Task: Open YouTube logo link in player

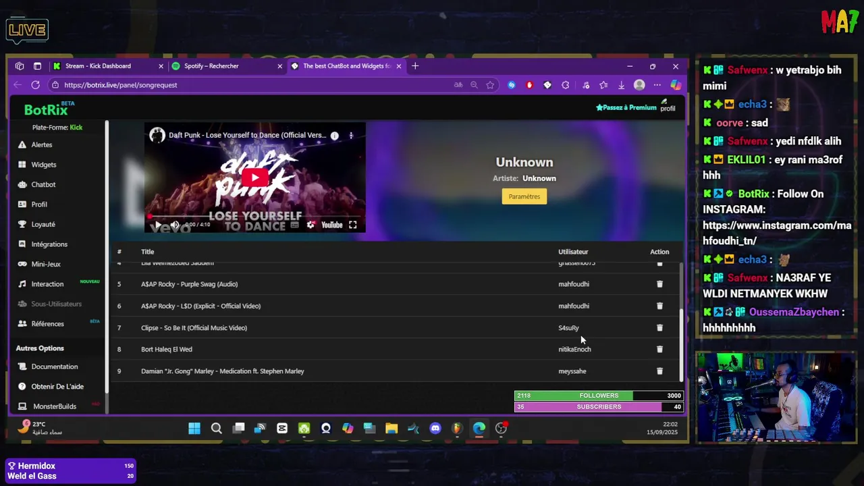Action: pos(331,225)
